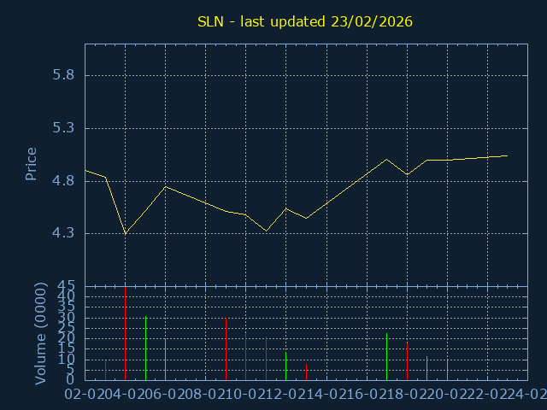
Task: Click the 5.3 price tick label
Action: tap(63, 128)
